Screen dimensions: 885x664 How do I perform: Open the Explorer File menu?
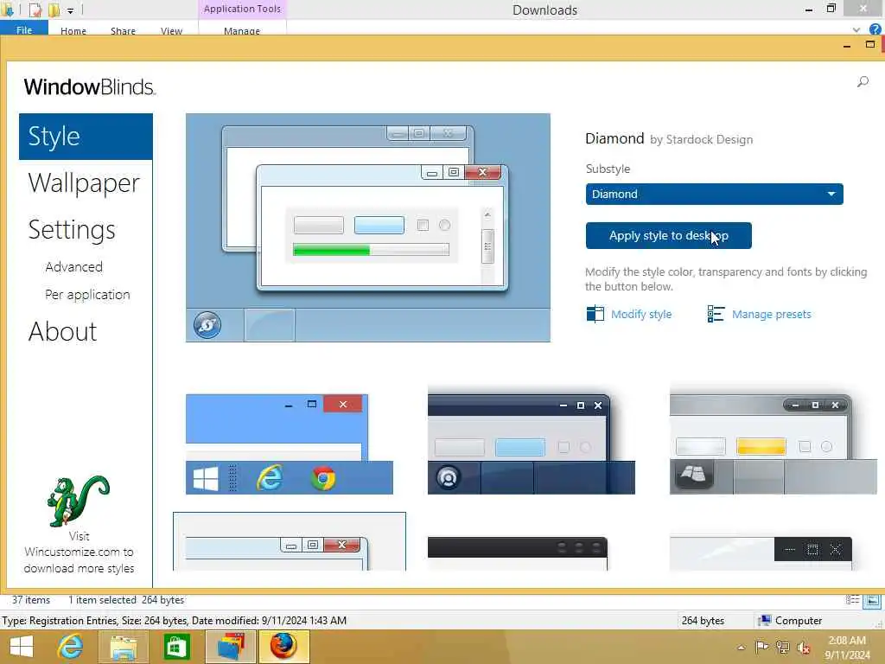[24, 29]
